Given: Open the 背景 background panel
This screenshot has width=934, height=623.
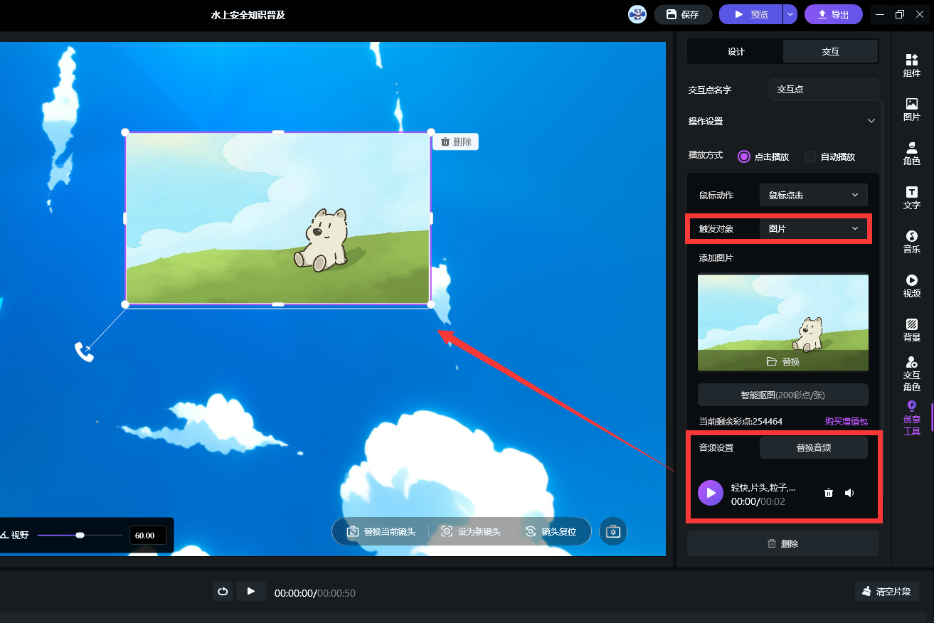Looking at the screenshot, I should [911, 329].
